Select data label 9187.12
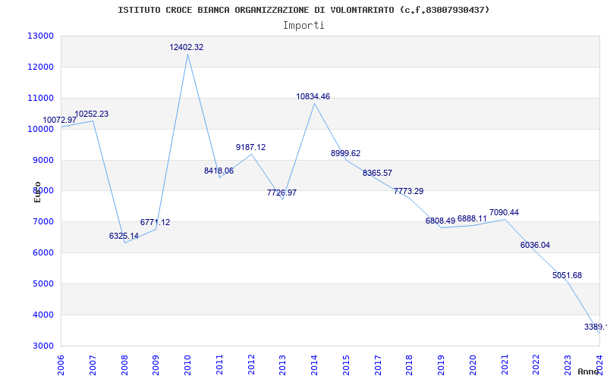 (x=251, y=147)
